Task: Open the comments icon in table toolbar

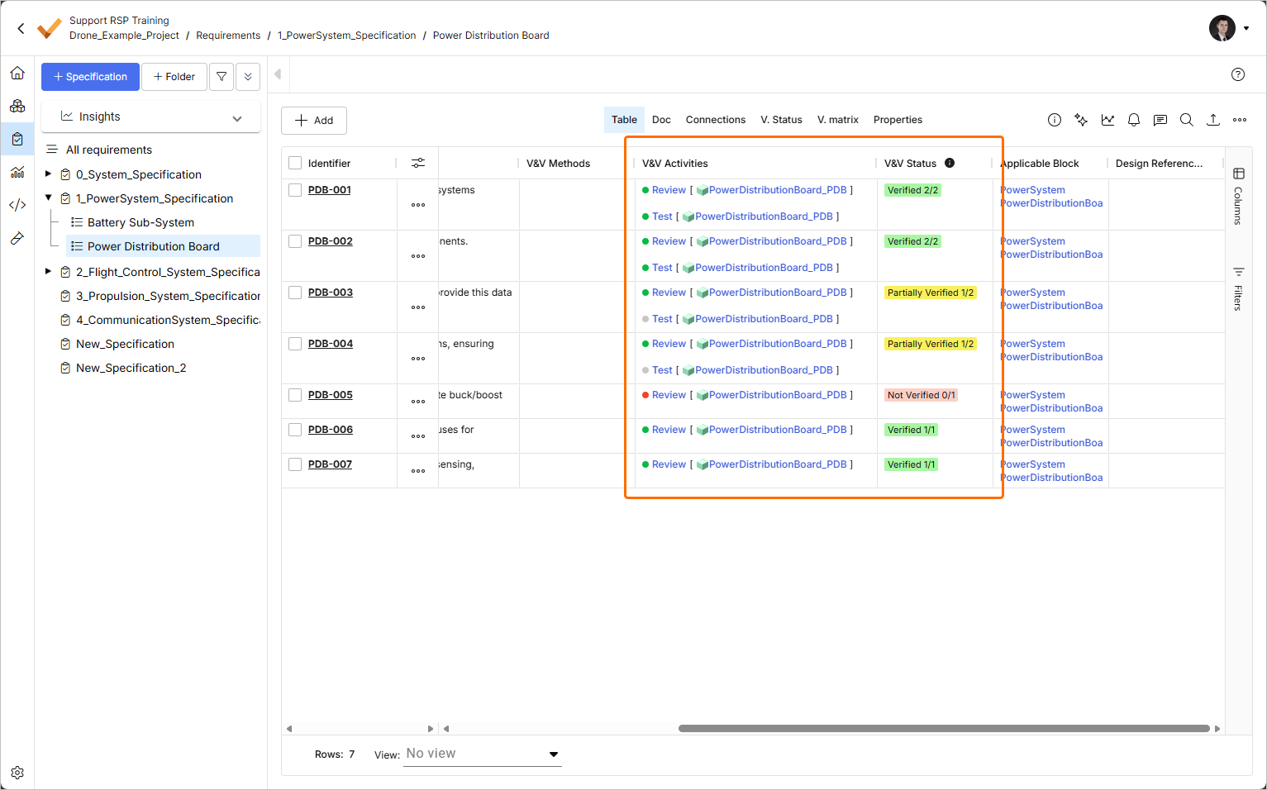Action: click(1160, 120)
